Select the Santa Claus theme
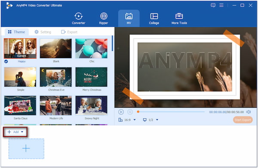Screen dimensions: 258x168 [20, 106]
